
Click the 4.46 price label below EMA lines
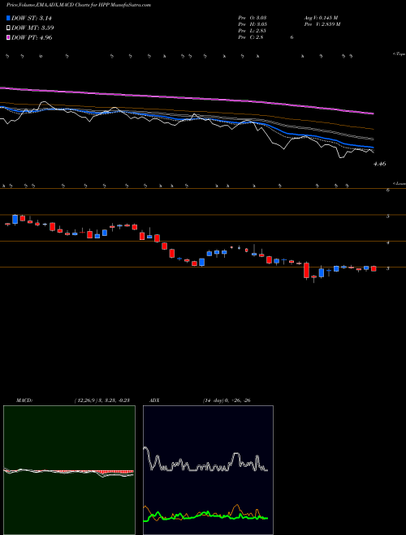(x=380, y=164)
